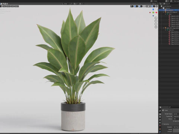
Task: Toggle X-ray mode
Action: point(144,6)
